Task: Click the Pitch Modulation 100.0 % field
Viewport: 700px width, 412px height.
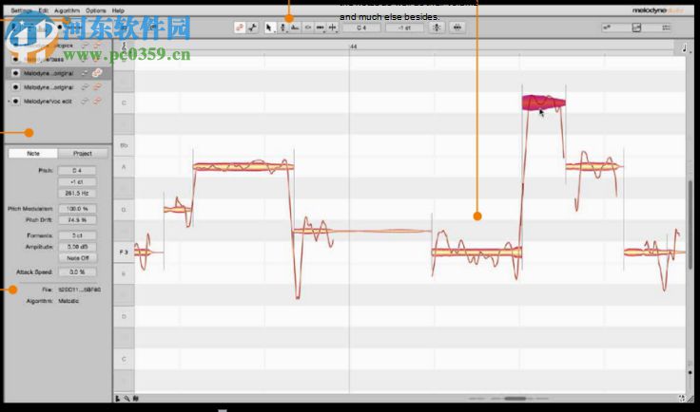Action: coord(77,209)
